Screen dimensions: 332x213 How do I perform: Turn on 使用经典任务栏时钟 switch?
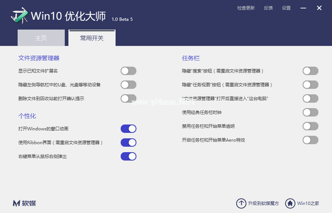[310, 112]
